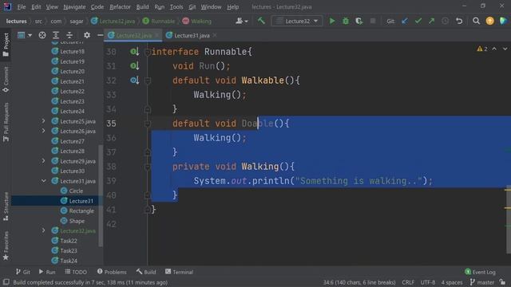
Task: Click the 4 spaces indent setting
Action: [451, 282]
